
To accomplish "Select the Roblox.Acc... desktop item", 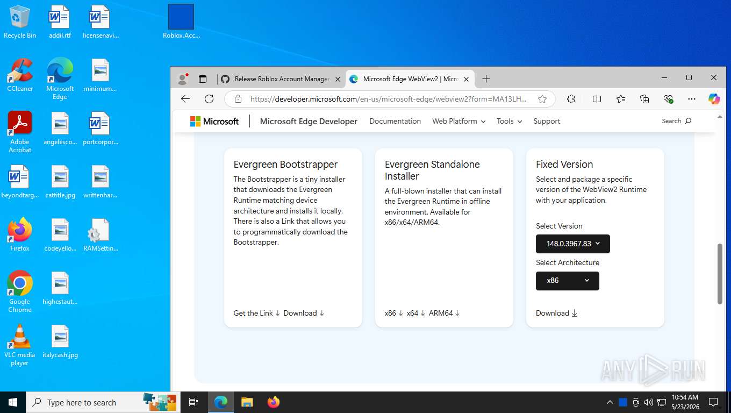I will click(x=181, y=23).
